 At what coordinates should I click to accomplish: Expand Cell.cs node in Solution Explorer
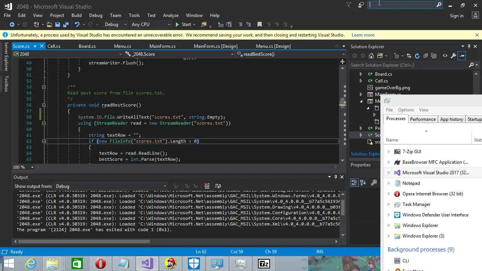click(x=361, y=81)
